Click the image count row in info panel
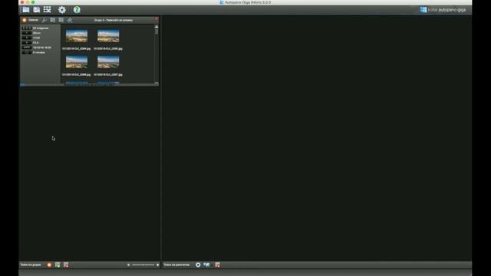 pyautogui.click(x=35, y=28)
